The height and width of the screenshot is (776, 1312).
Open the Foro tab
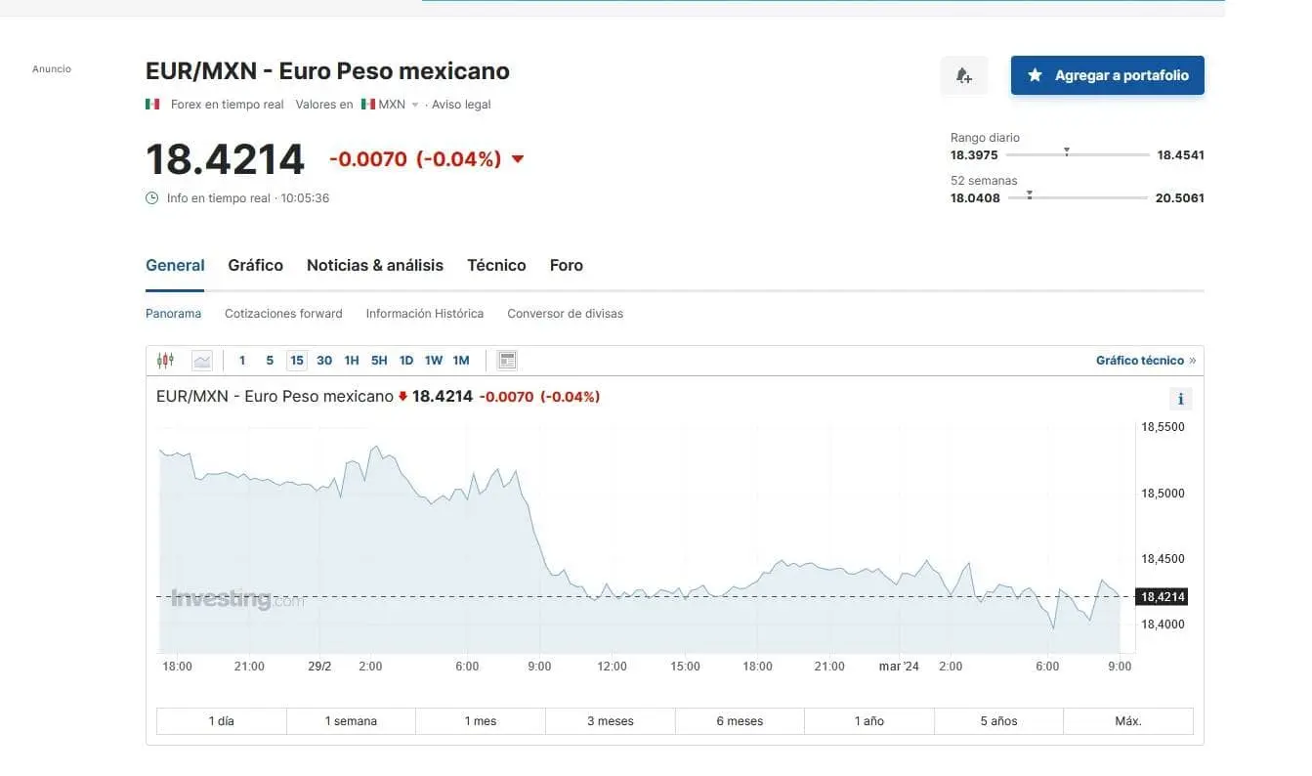coord(567,265)
